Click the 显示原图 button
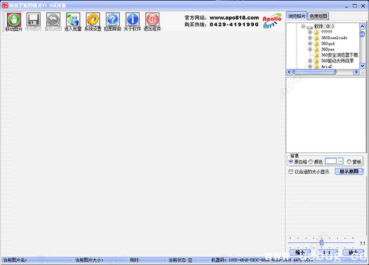The width and height of the screenshot is (369, 265). 349,172
